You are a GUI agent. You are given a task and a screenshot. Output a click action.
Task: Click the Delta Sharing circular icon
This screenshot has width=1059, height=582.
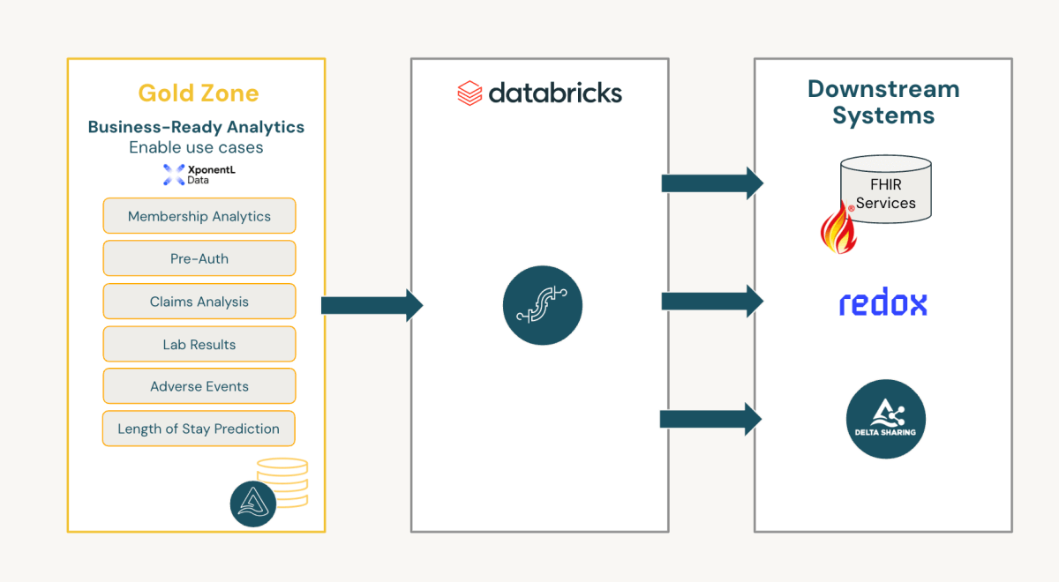click(885, 419)
